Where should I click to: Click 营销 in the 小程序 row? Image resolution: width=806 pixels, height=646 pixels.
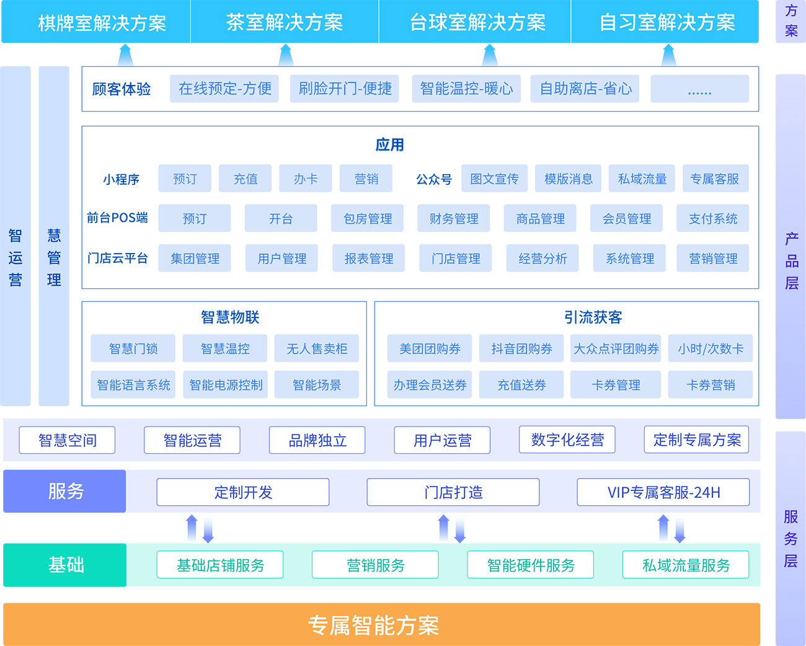tap(366, 179)
